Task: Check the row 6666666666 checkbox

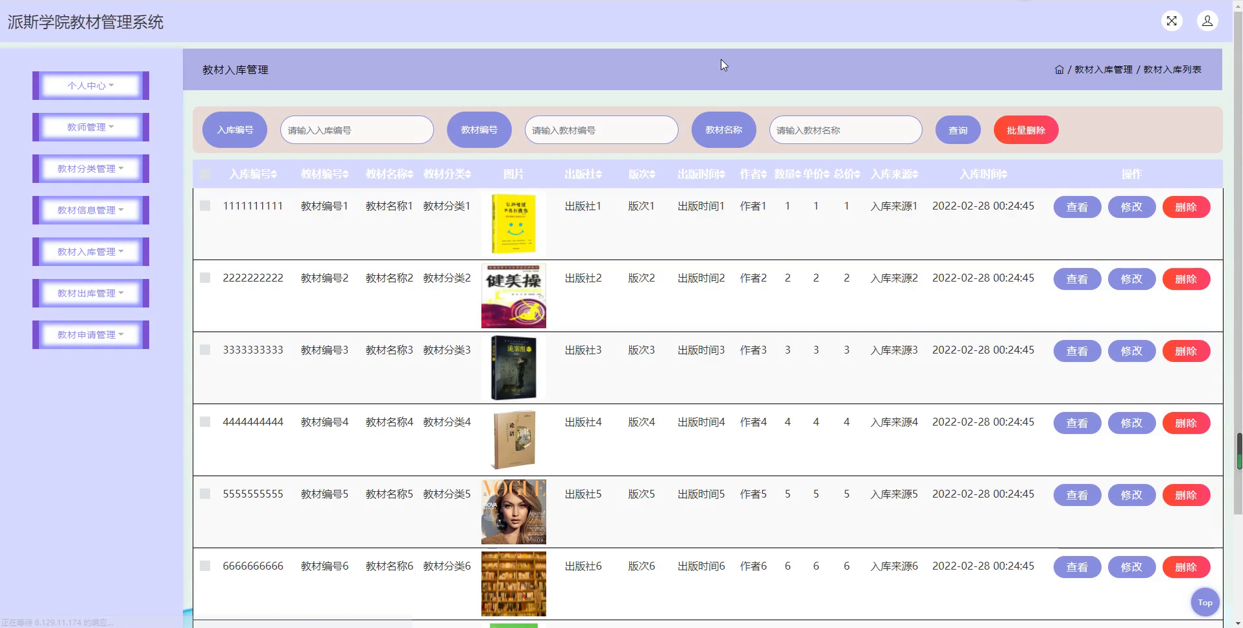Action: 205,566
